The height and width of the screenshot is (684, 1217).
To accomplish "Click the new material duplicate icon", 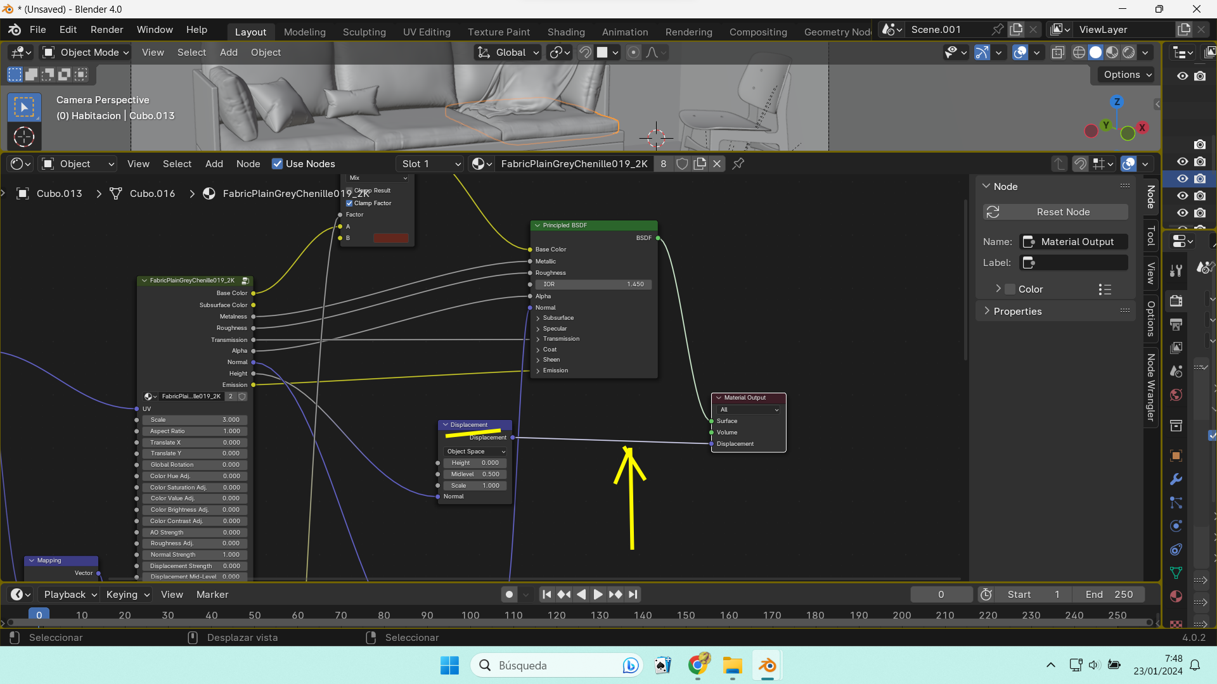I will click(700, 164).
